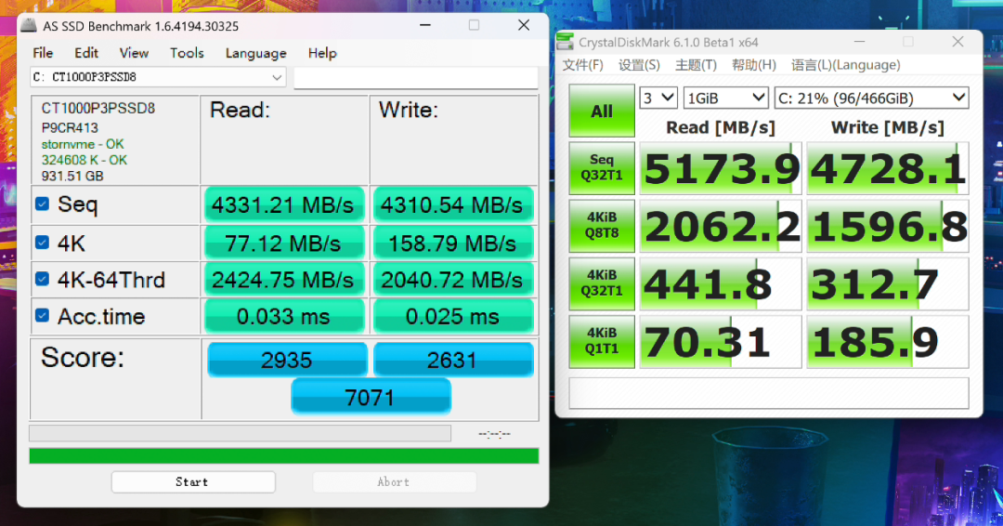Click the write score 2631
Screen dimensions: 1003x526
coord(453,360)
